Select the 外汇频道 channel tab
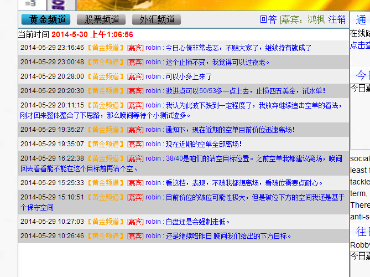The height and width of the screenshot is (277, 370). (156, 19)
